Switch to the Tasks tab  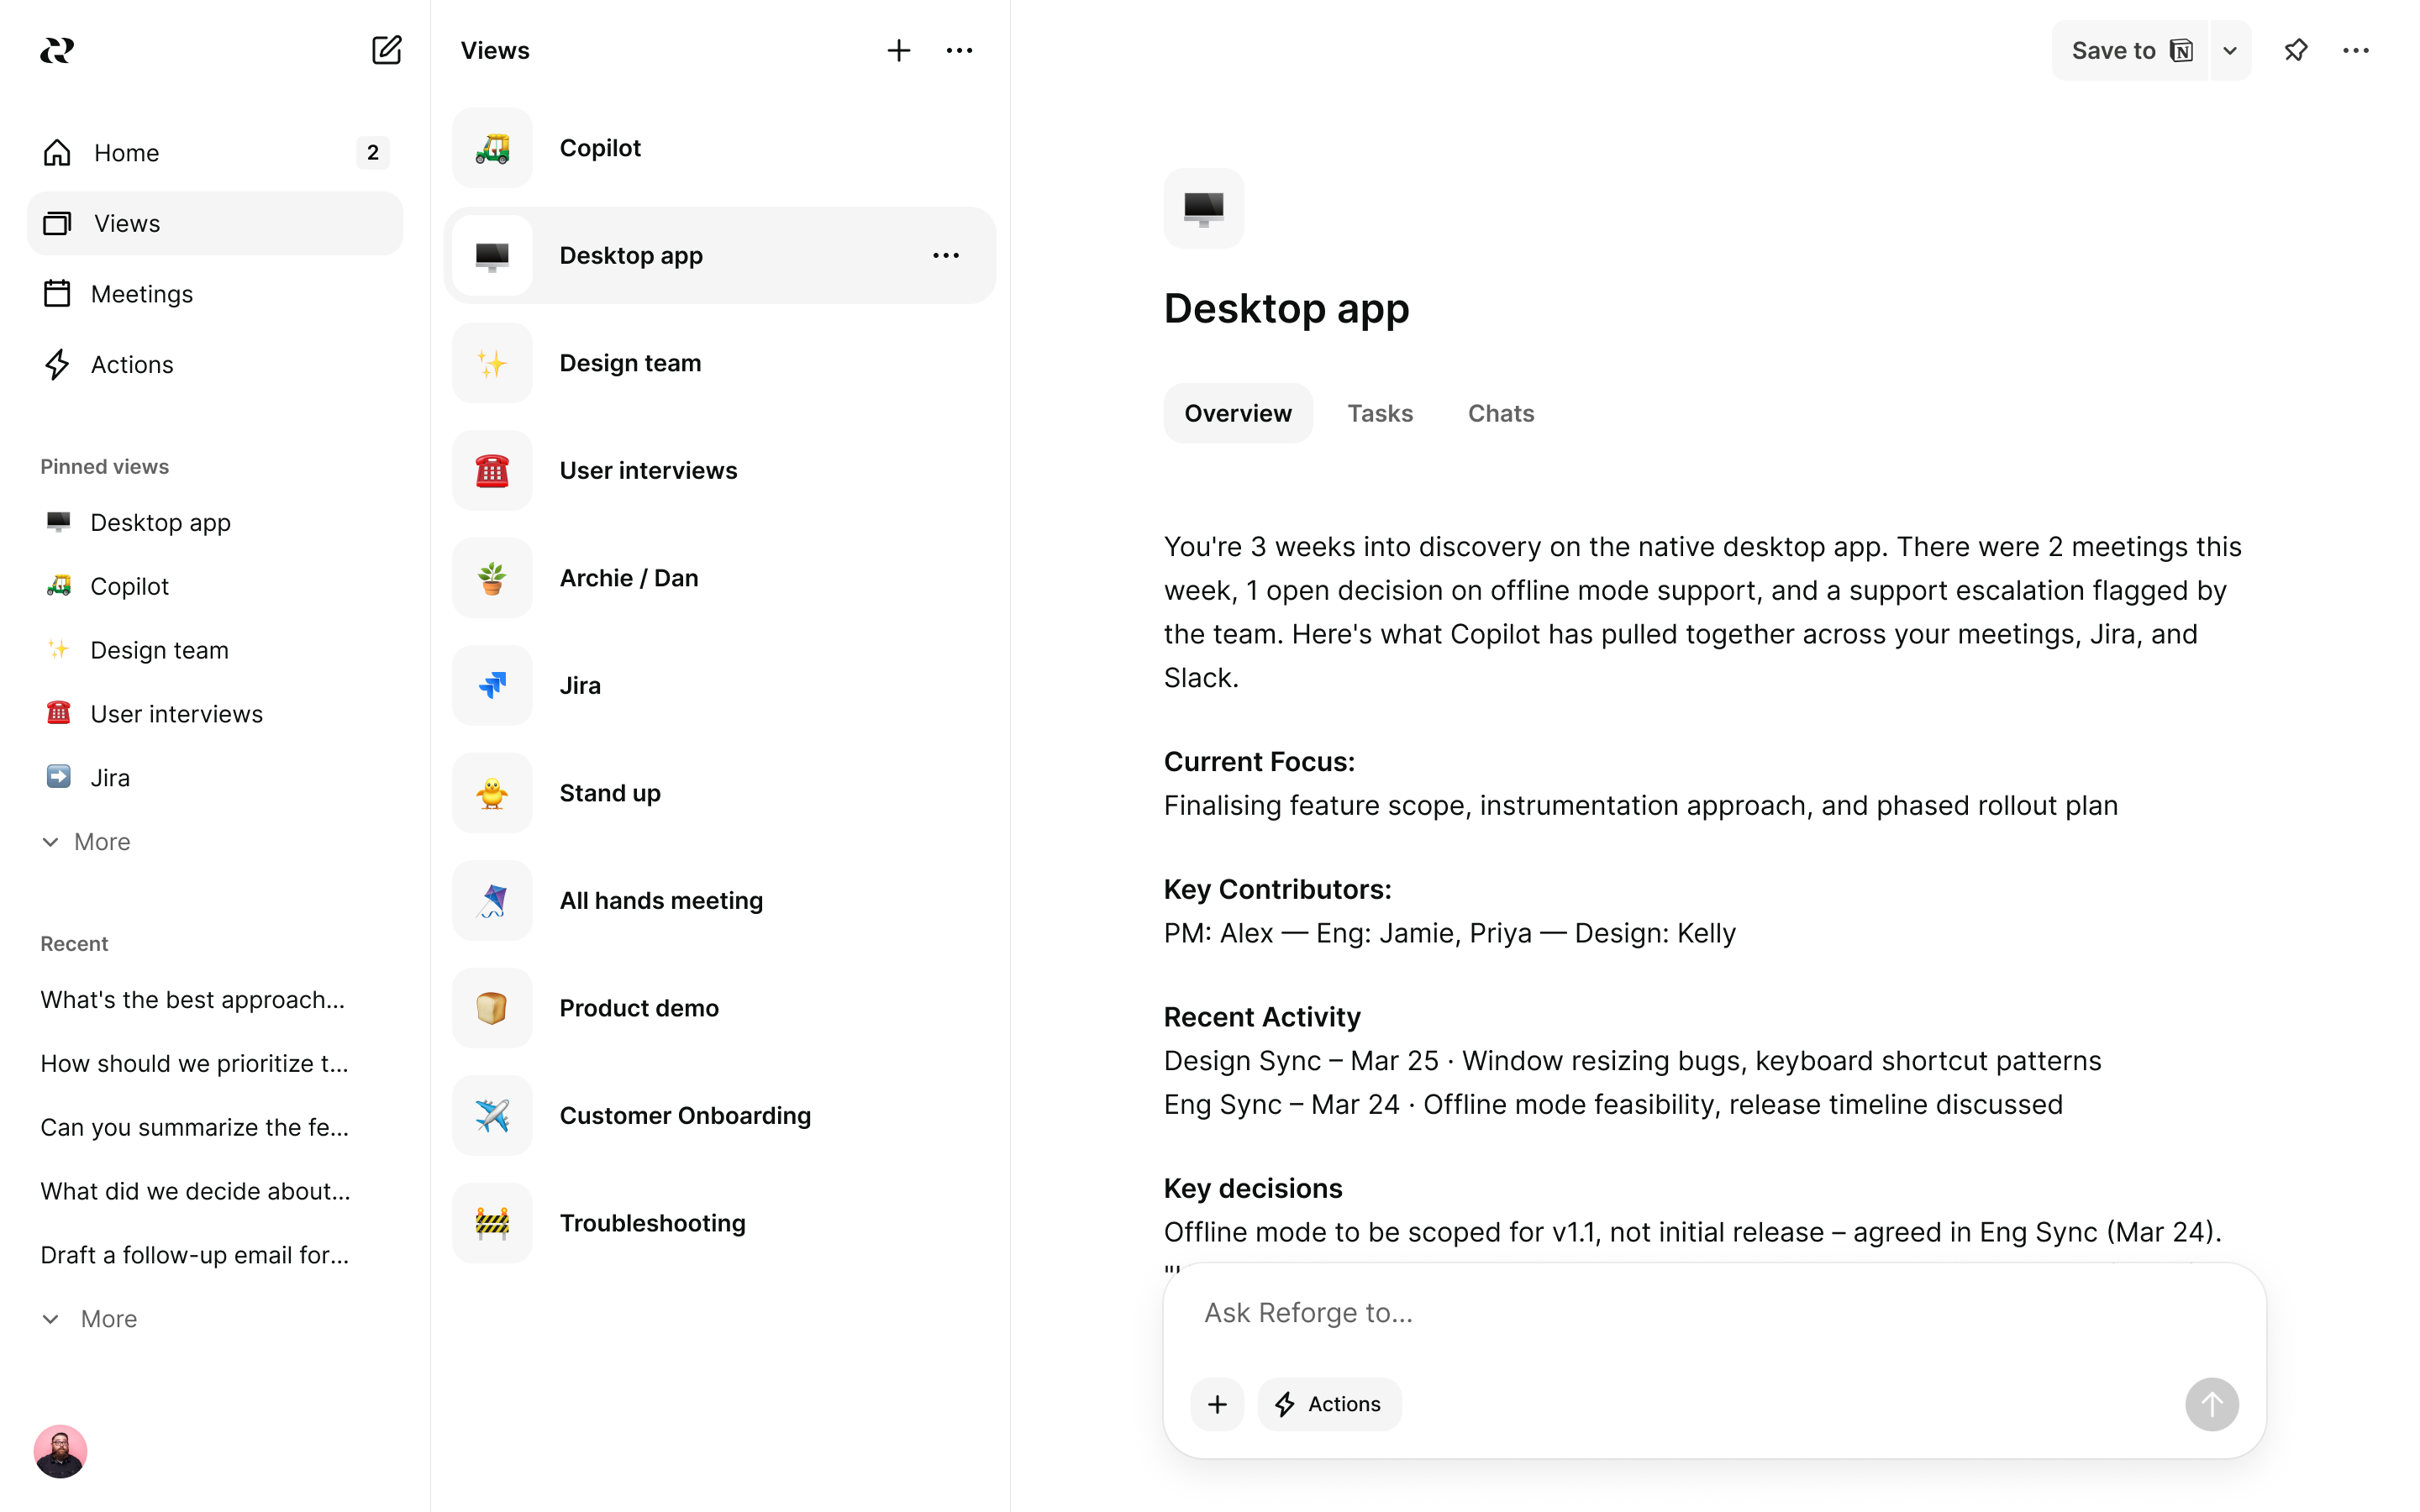coord(1379,413)
